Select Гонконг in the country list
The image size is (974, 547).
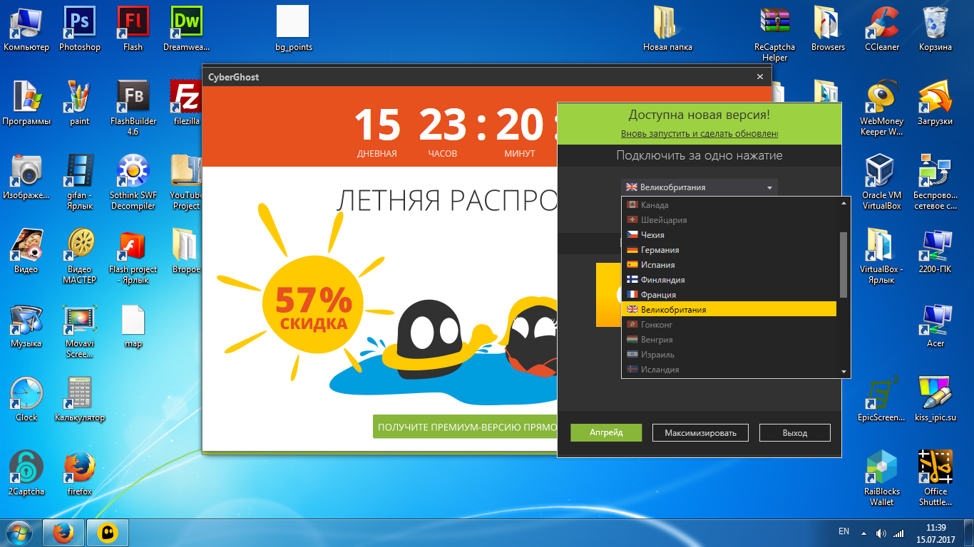[729, 325]
